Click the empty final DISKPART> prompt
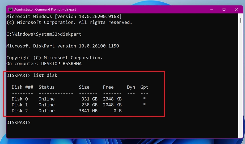The height and width of the screenshot is (144, 245). (18, 123)
